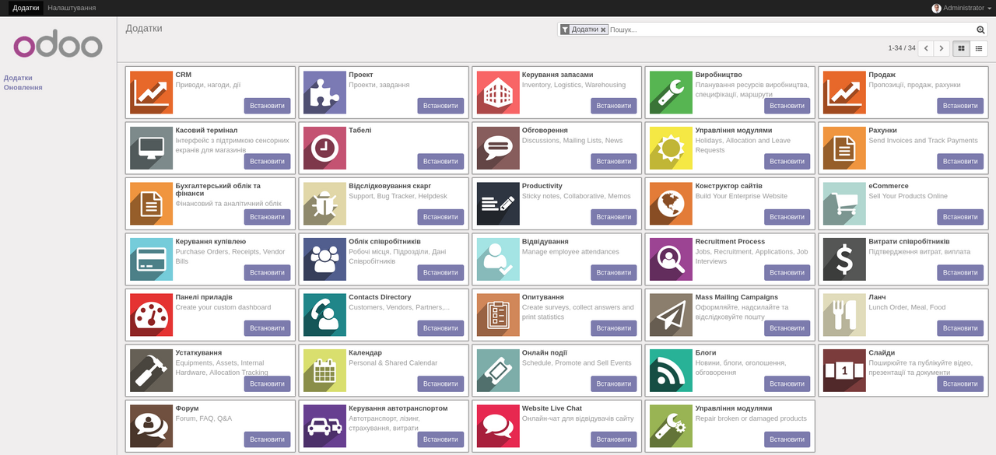
Task: Click the Календар calendar icon
Action: (x=324, y=370)
